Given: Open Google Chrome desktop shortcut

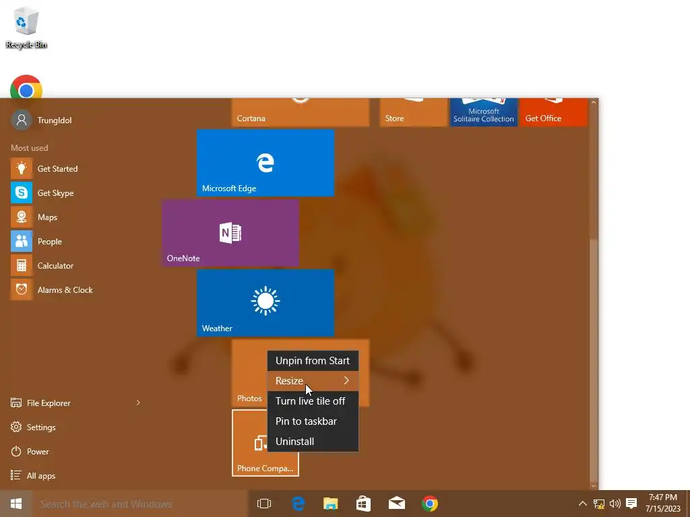Looking at the screenshot, I should pyautogui.click(x=26, y=87).
